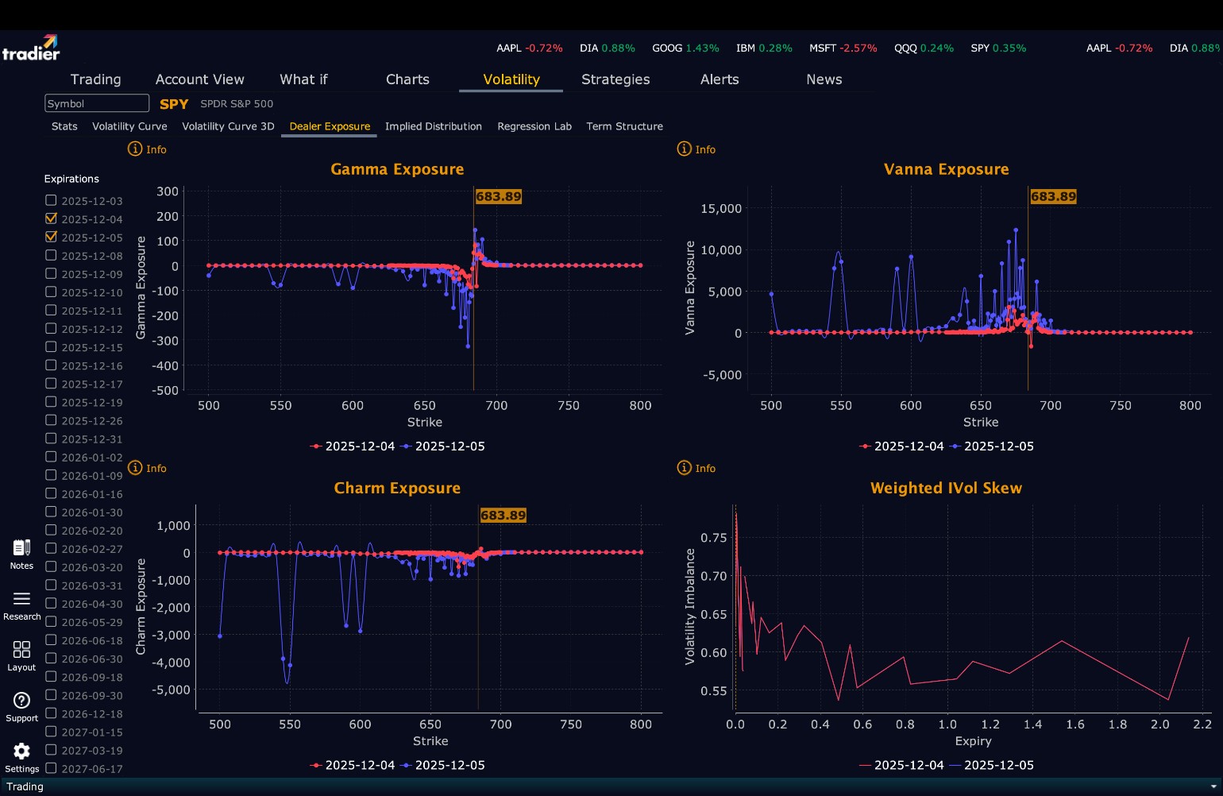Open the Settings gear

pyautogui.click(x=21, y=758)
